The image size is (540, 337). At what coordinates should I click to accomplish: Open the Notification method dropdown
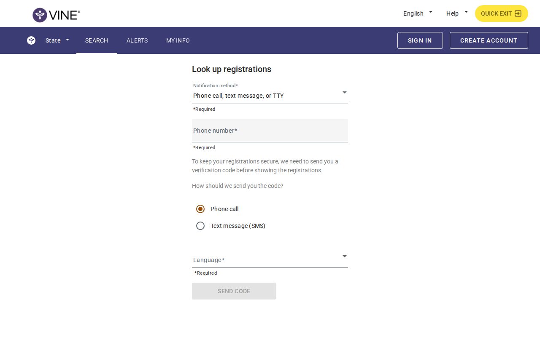coord(270,93)
